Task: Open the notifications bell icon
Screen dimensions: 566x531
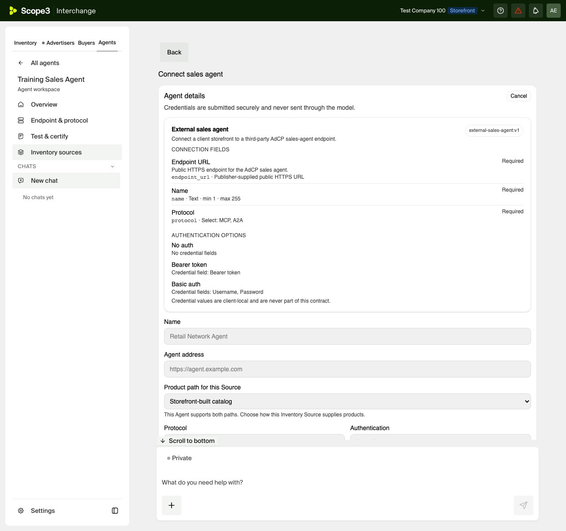Action: coord(536,11)
